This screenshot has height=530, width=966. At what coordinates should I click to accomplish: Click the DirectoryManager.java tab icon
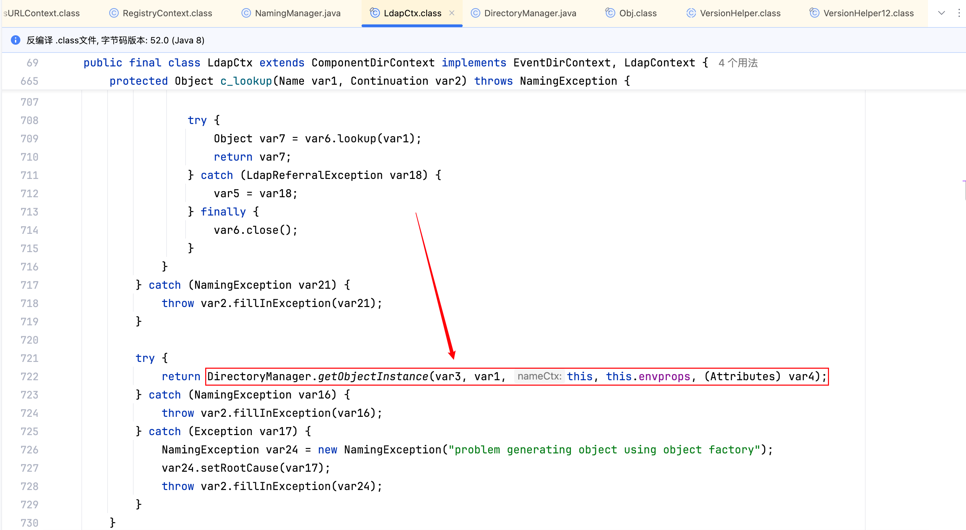(x=475, y=13)
